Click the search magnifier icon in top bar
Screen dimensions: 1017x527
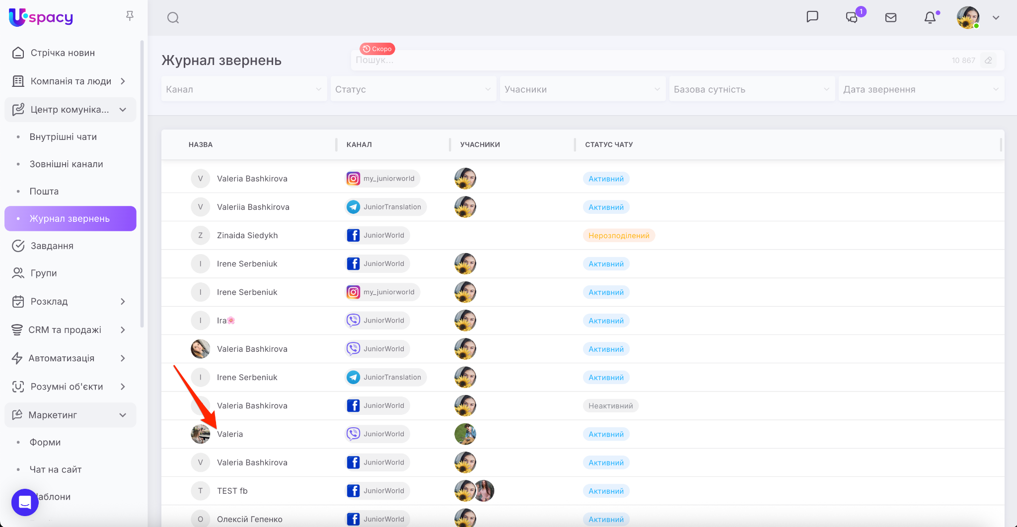173,18
